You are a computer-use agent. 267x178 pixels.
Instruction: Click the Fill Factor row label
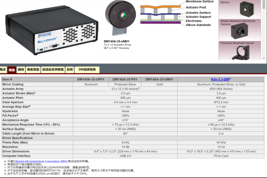[10, 116]
